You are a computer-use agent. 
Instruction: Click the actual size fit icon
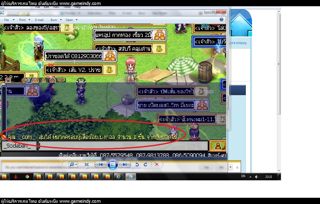tap(86, 164)
